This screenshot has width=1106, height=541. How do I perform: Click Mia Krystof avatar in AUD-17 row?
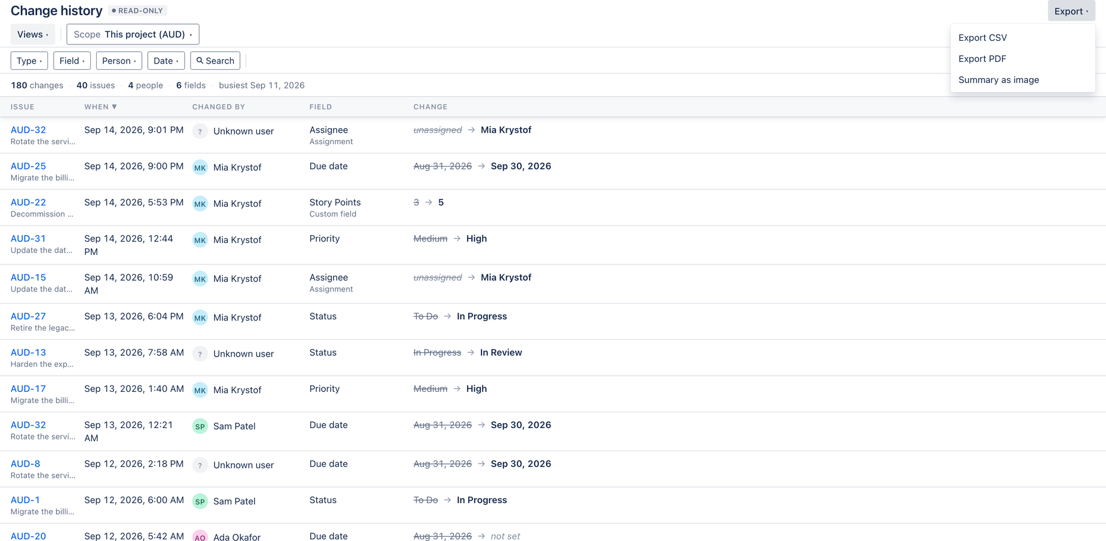tap(200, 390)
